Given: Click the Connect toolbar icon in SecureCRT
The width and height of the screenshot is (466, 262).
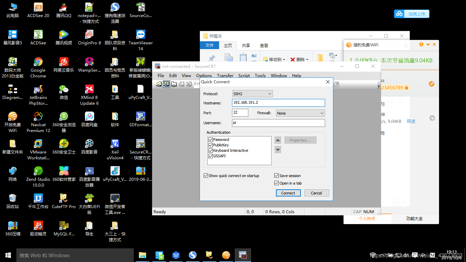Looking at the screenshot, I should pyautogui.click(x=159, y=84).
